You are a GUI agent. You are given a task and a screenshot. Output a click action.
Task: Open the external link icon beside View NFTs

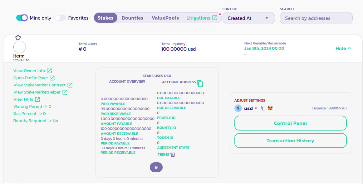click(37, 99)
